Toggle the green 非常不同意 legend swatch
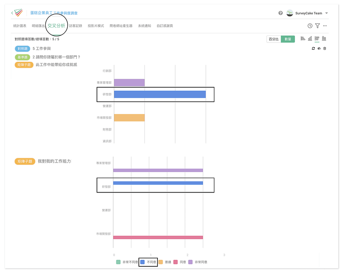The width and height of the screenshot is (345, 272). click(x=118, y=262)
